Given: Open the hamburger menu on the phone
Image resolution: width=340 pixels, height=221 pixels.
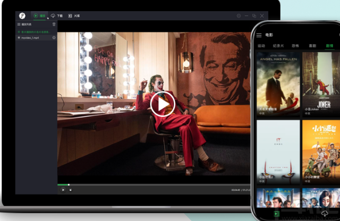Looking at the screenshot, I should click(x=259, y=36).
